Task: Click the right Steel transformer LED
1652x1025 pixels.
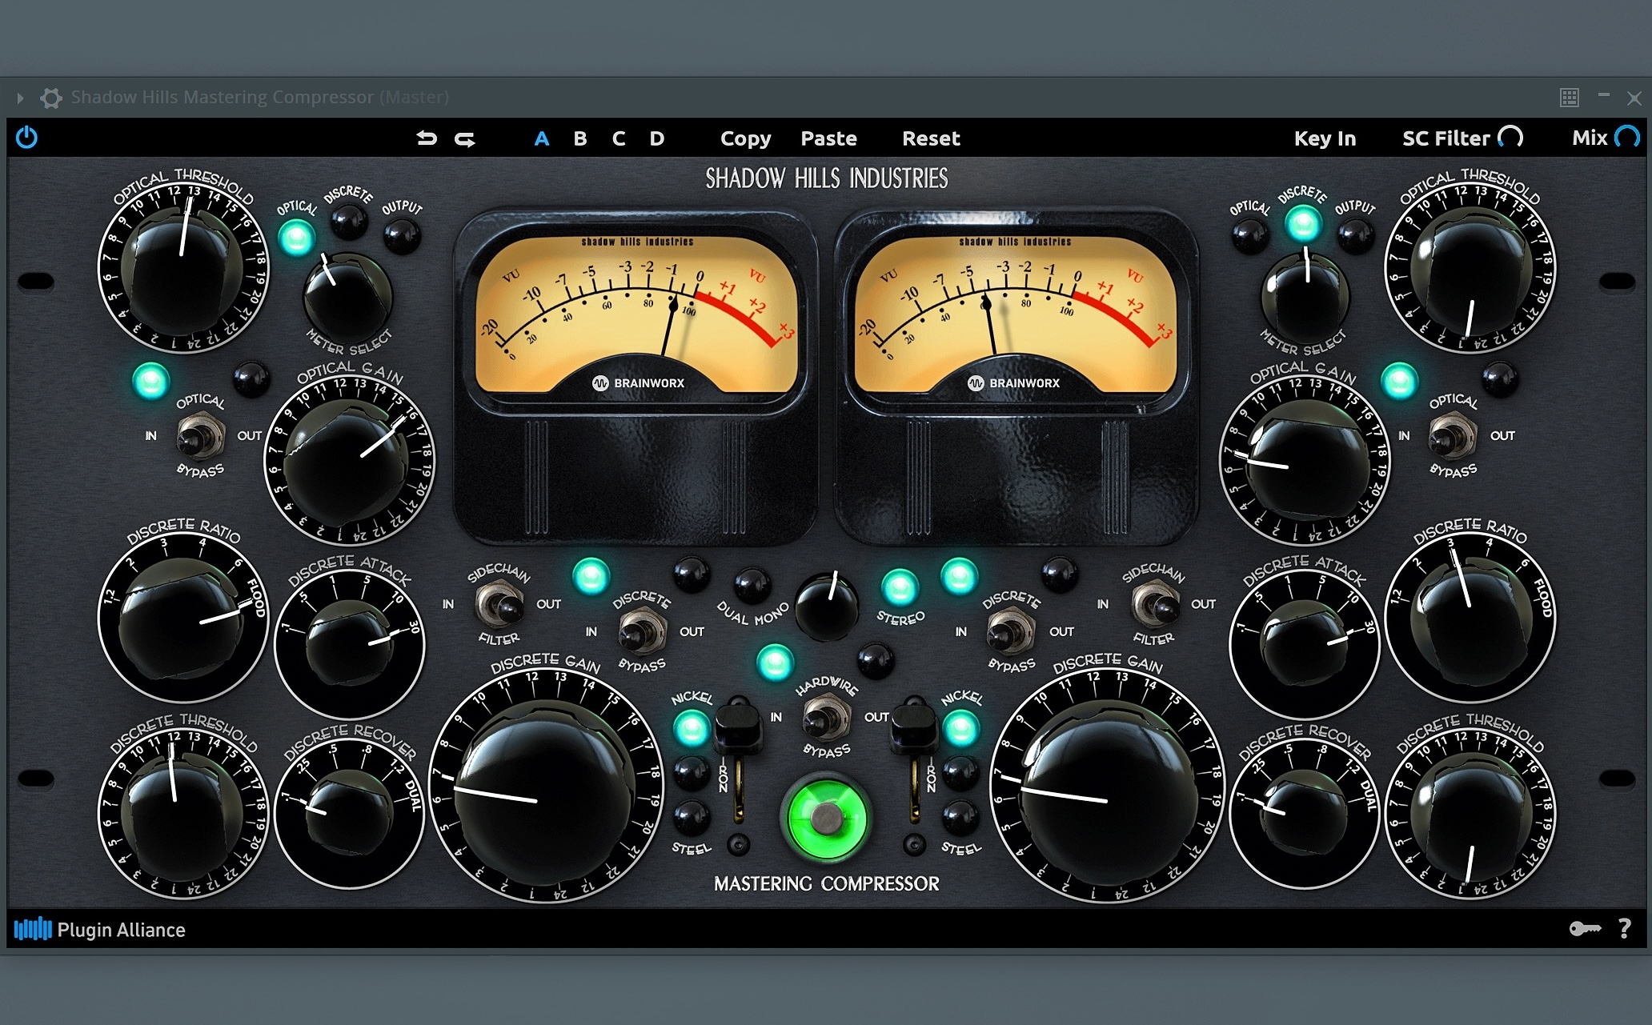Action: 960,817
